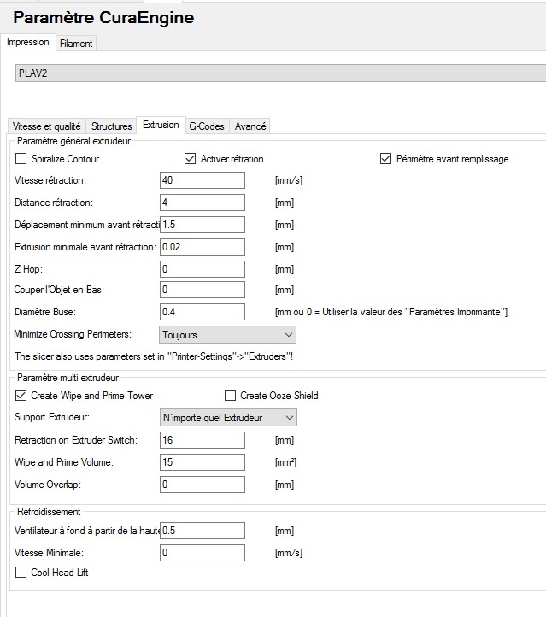Disable Create Wipe and Prime Tower
Screen dimensions: 546x617
click(x=21, y=396)
